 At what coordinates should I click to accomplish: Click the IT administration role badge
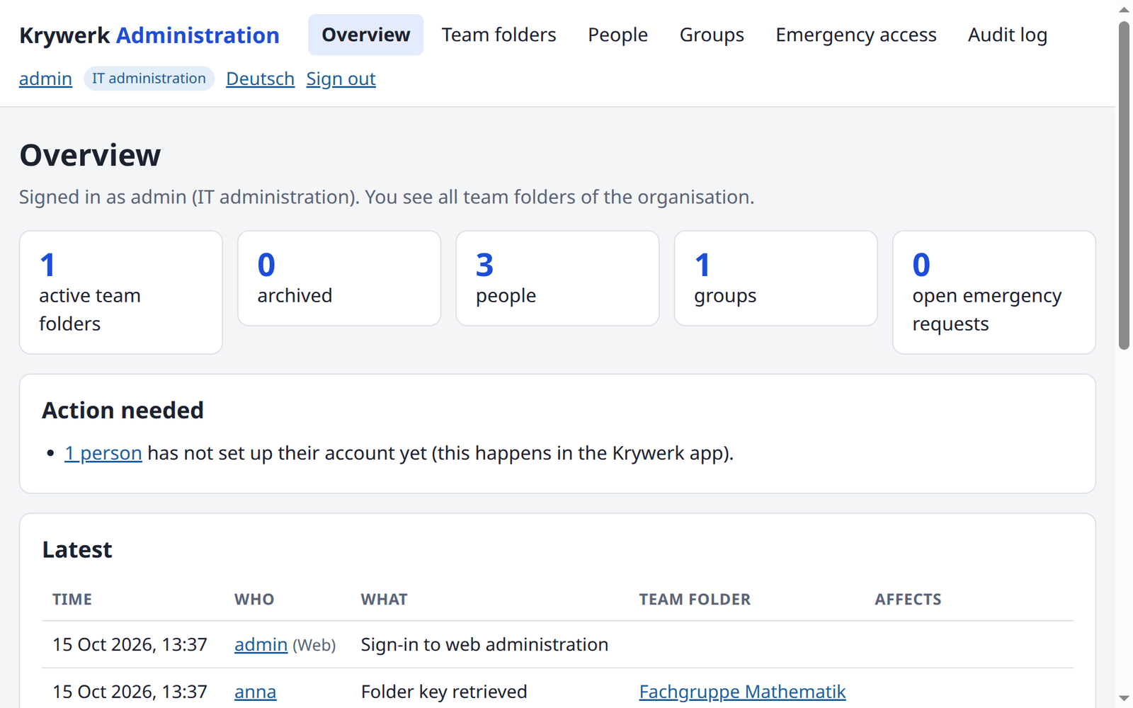149,79
